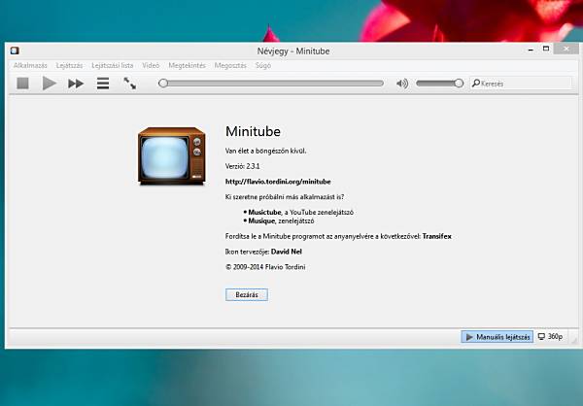Open the Transifex translation link
Viewport: 583px width, 406px height.
(x=437, y=236)
